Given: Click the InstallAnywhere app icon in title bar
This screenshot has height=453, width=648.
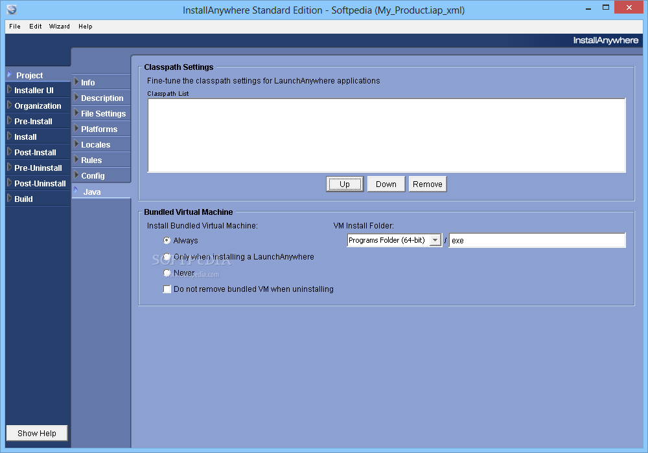Looking at the screenshot, I should click(x=12, y=9).
